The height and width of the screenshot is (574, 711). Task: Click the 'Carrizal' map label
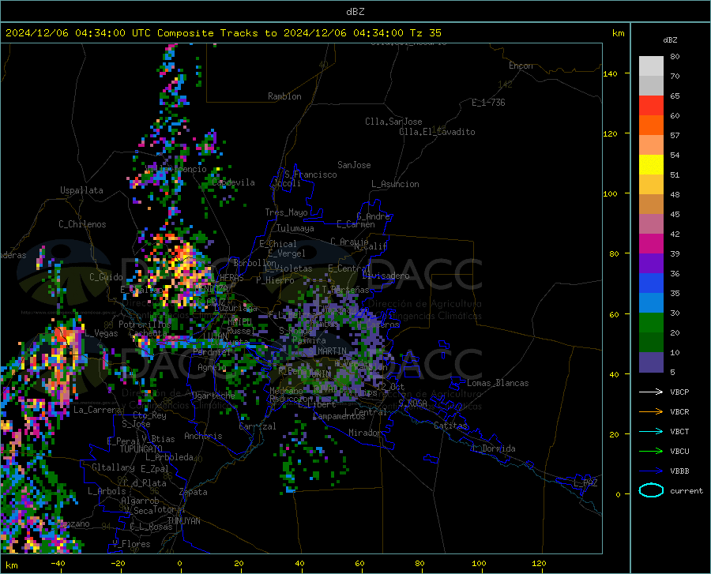tap(258, 426)
